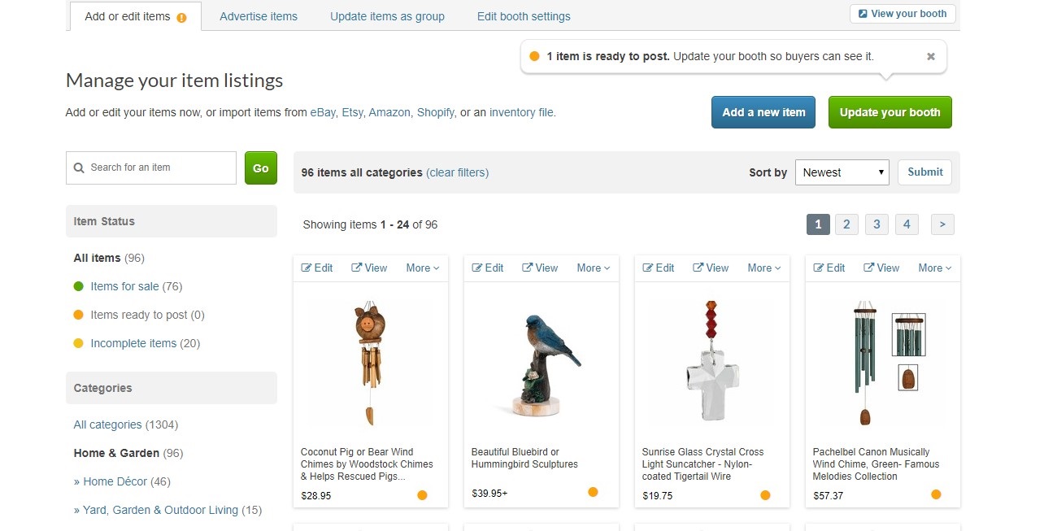This screenshot has height=531, width=1044.
Task: Expand the More menu for Pachelbel Canon chime
Action: click(x=934, y=268)
